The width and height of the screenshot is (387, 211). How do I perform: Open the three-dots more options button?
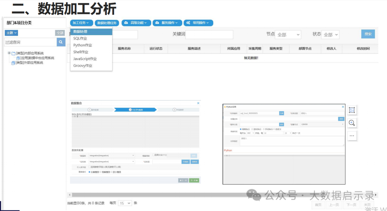click(352, 136)
